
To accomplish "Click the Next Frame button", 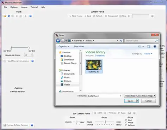I will (x=76, y=16).
